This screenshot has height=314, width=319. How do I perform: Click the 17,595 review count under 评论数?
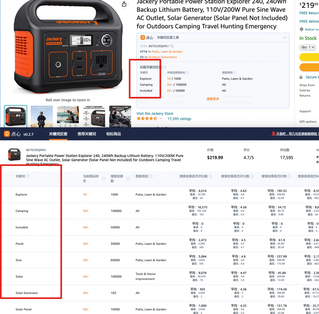click(286, 158)
